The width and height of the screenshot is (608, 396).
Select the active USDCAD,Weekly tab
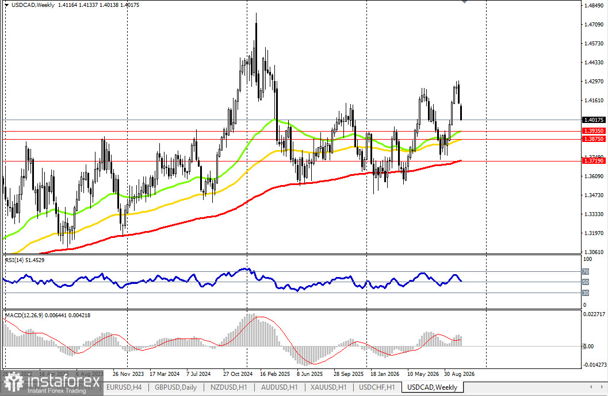point(433,387)
